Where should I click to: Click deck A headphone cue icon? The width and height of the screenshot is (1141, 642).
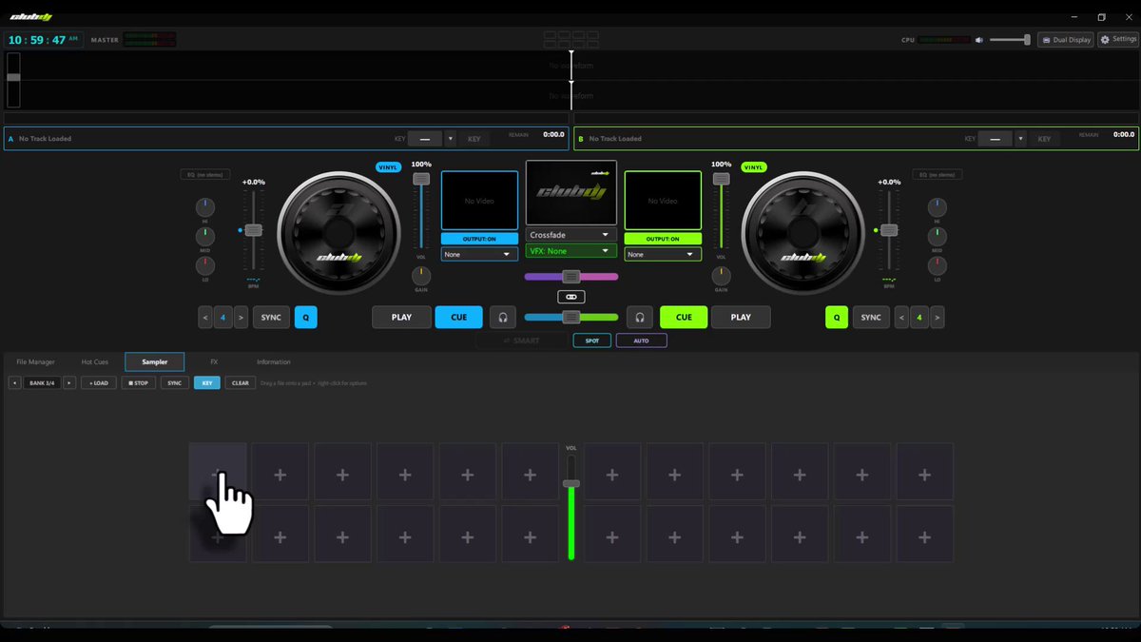coord(503,318)
